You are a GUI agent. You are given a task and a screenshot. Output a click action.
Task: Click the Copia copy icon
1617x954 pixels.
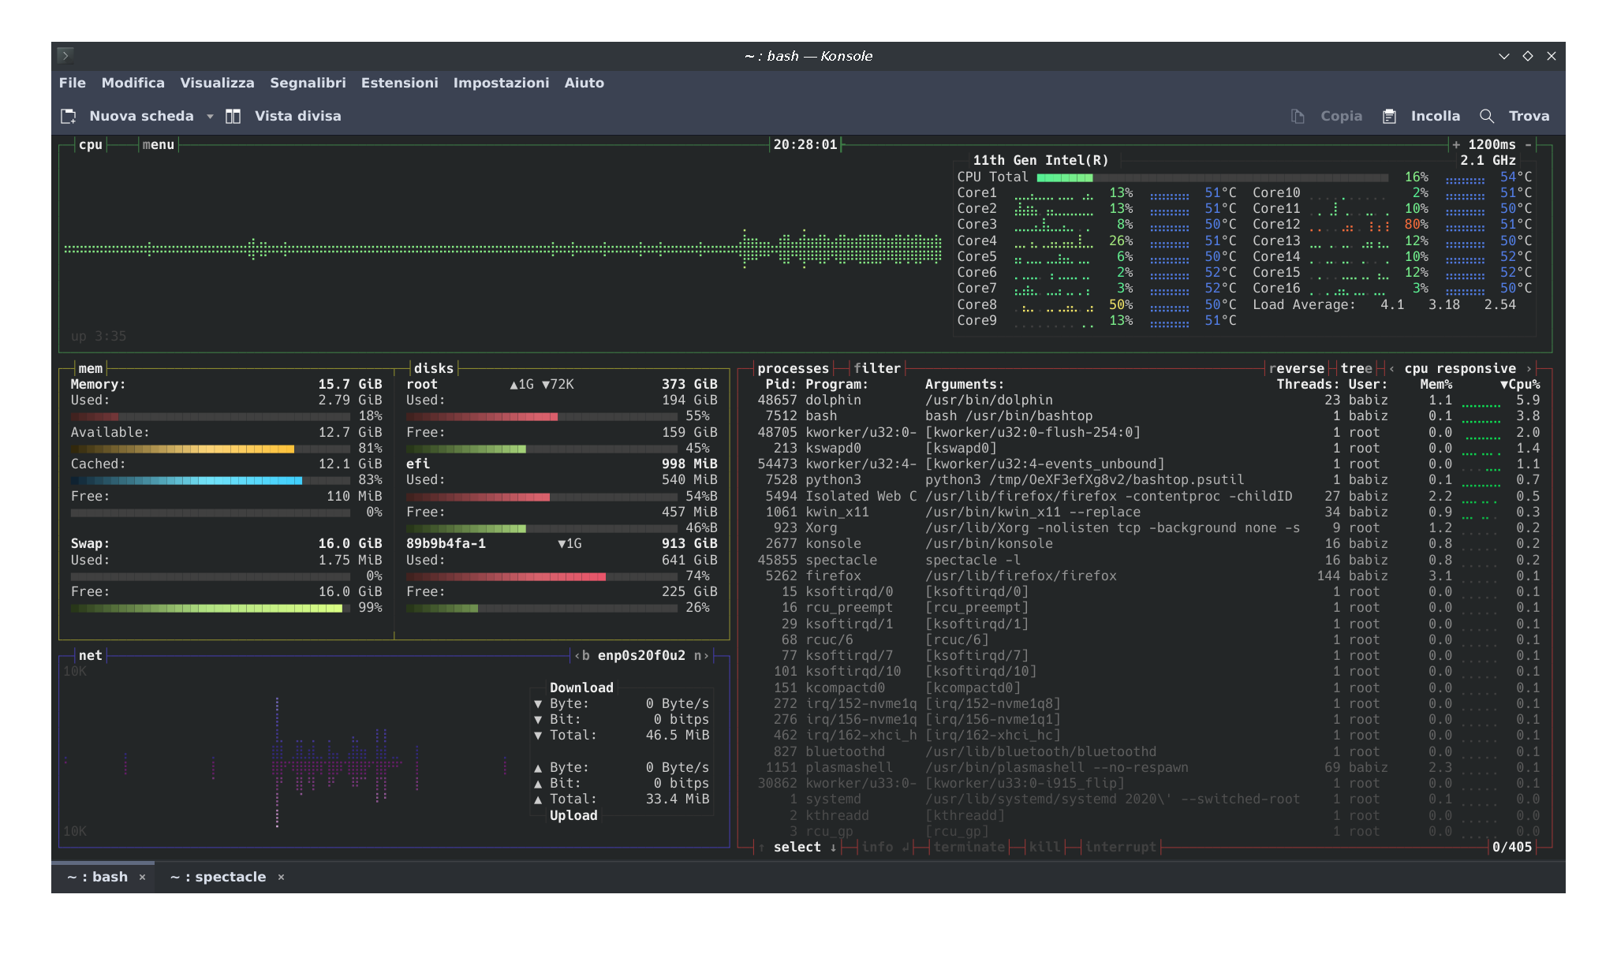[x=1298, y=116]
